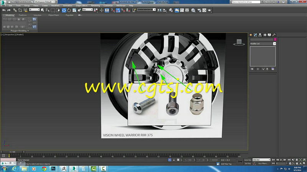Open Select by Name dialog
Image resolution: width=307 pixels, height=172 pixels.
[48, 10]
